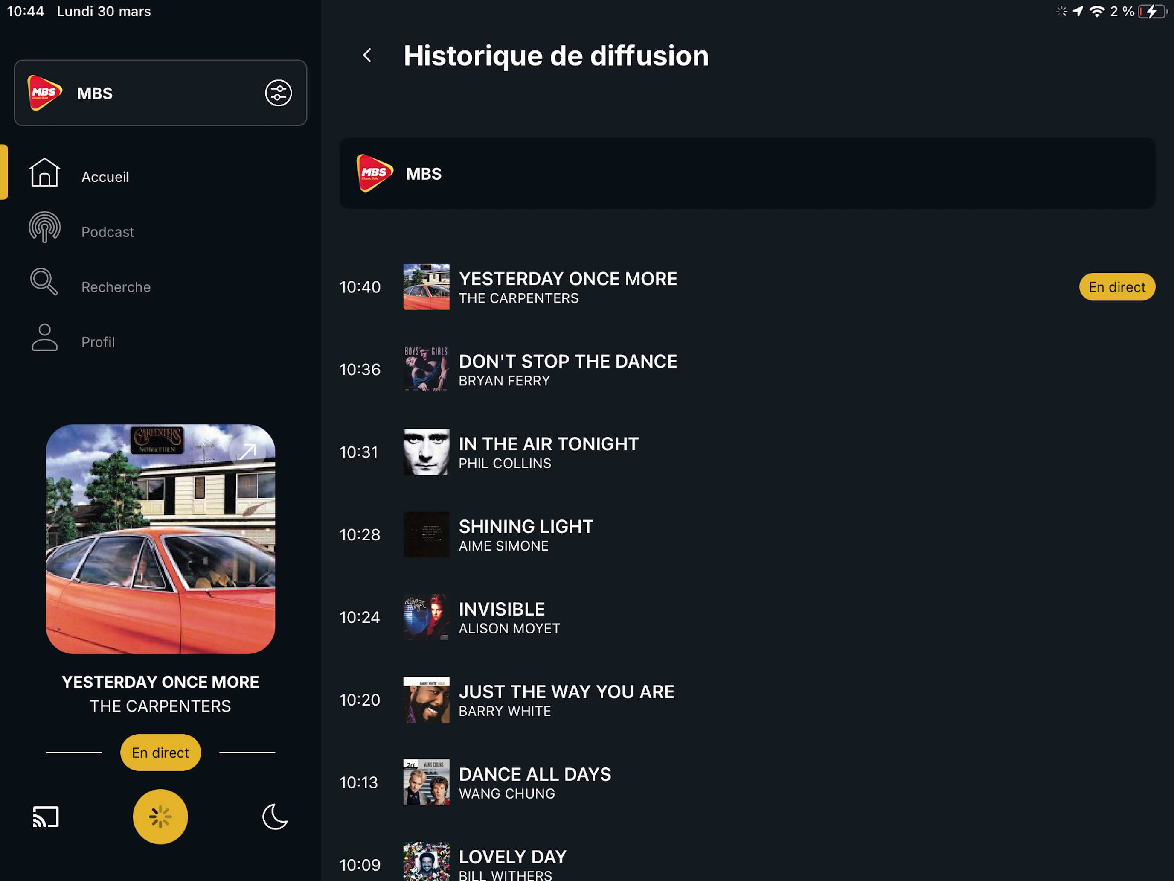This screenshot has width=1174, height=881.
Task: Open station settings sliders icon
Action: [x=278, y=93]
